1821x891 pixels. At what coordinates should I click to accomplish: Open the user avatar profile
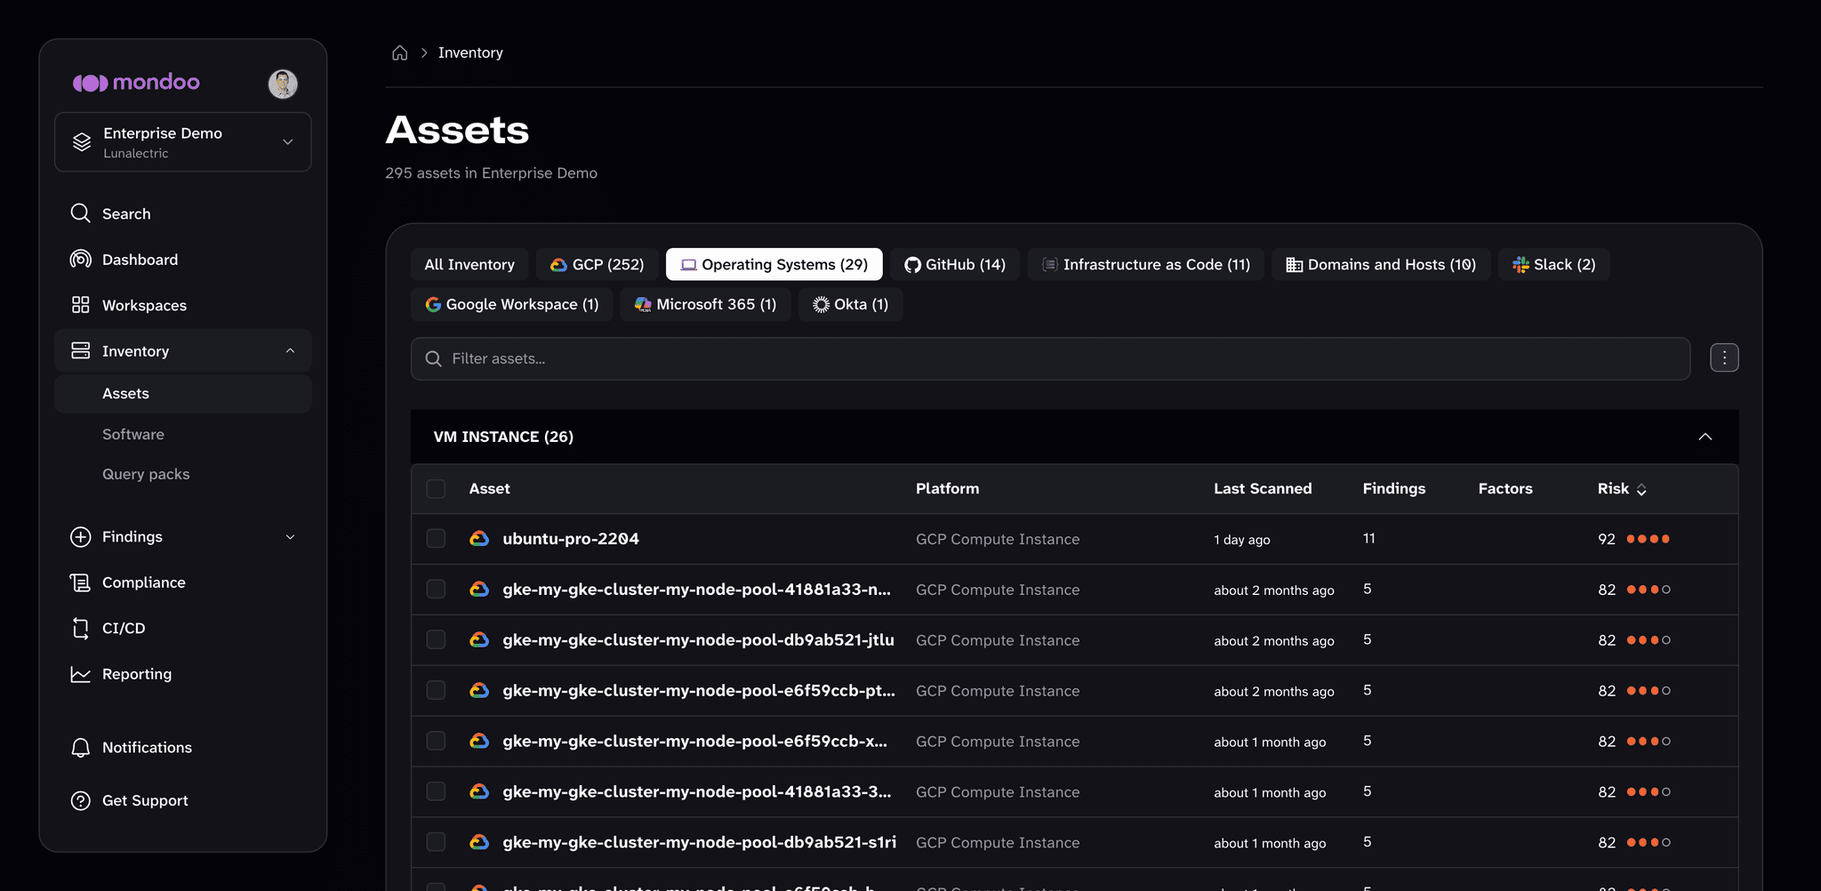(x=283, y=84)
